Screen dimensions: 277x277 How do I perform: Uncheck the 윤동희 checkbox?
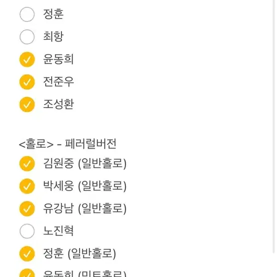pyautogui.click(x=27, y=59)
